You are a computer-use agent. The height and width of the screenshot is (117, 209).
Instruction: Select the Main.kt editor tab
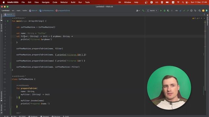click(9, 14)
